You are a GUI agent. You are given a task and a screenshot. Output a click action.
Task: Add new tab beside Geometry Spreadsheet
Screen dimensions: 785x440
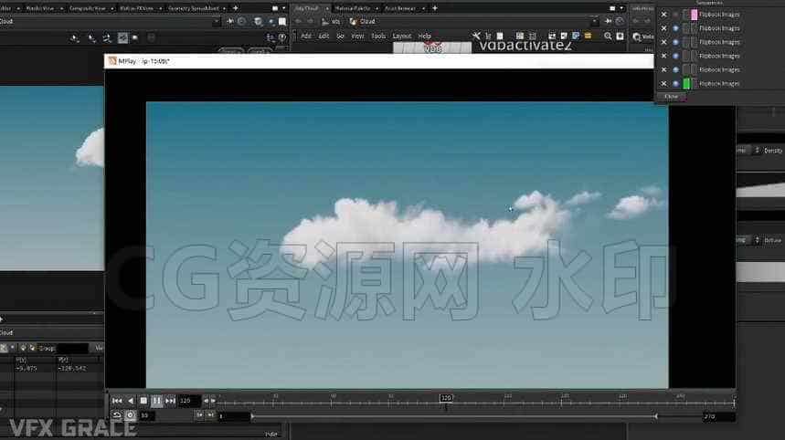pos(235,8)
